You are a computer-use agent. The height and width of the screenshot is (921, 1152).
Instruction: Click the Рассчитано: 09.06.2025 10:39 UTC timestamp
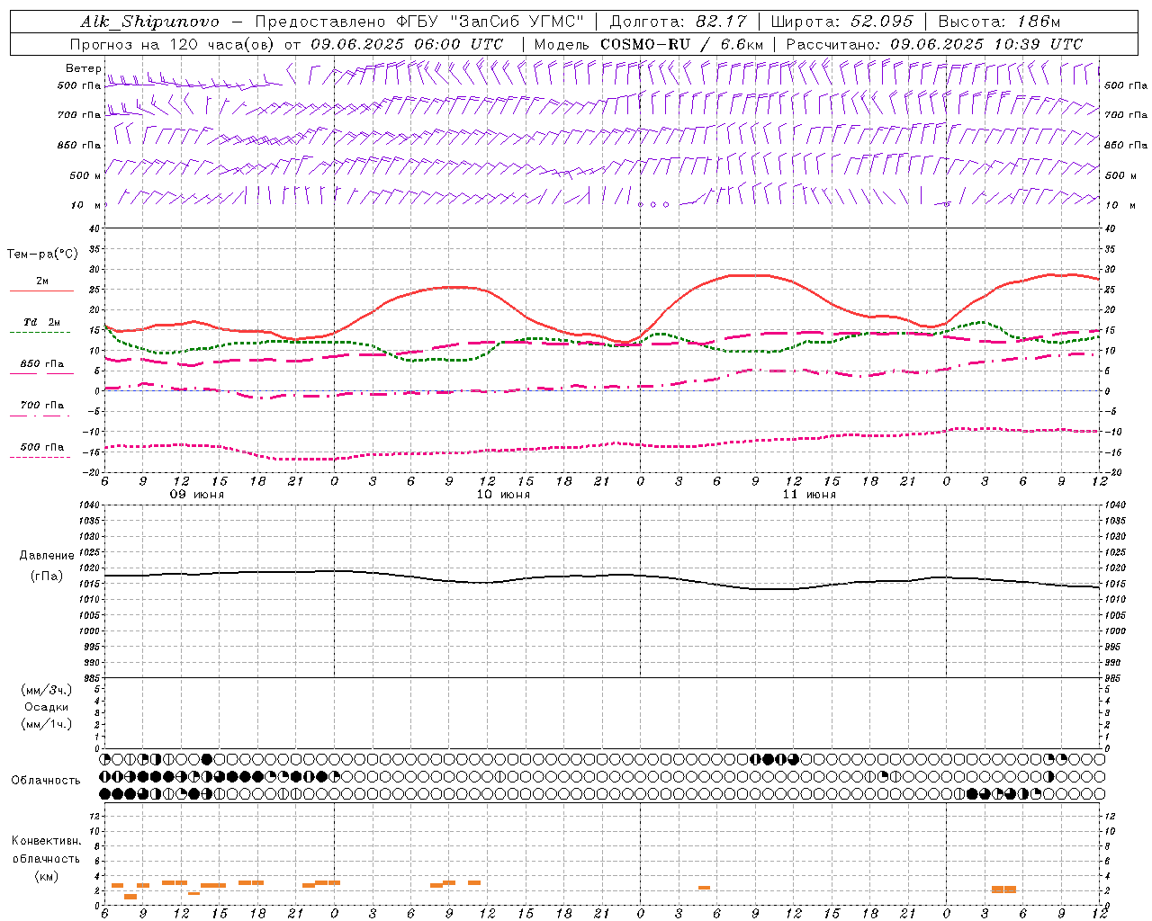coord(934,44)
